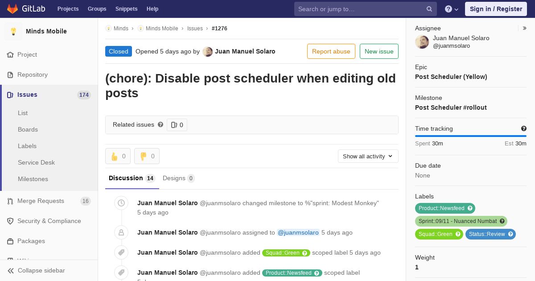Open Service Desk in sidebar
Viewport: 535px width, 281px height.
coord(36,162)
